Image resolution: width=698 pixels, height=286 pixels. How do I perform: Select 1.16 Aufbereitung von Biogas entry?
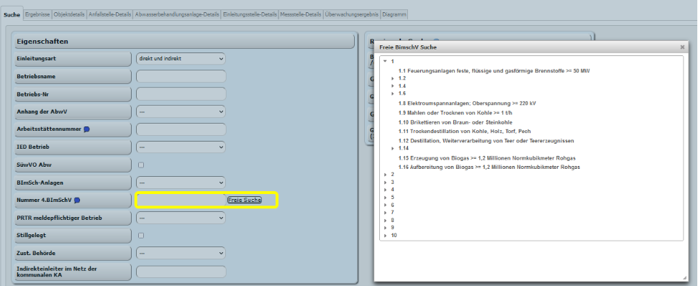489,167
